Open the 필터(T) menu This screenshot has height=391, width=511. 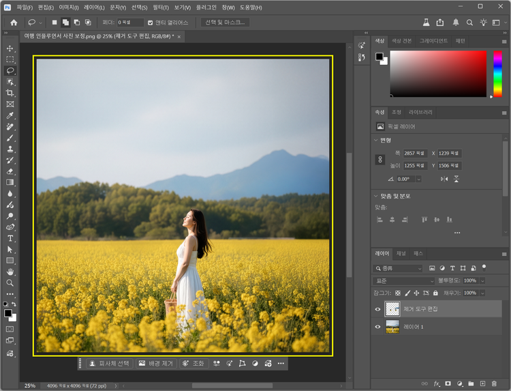(161, 7)
